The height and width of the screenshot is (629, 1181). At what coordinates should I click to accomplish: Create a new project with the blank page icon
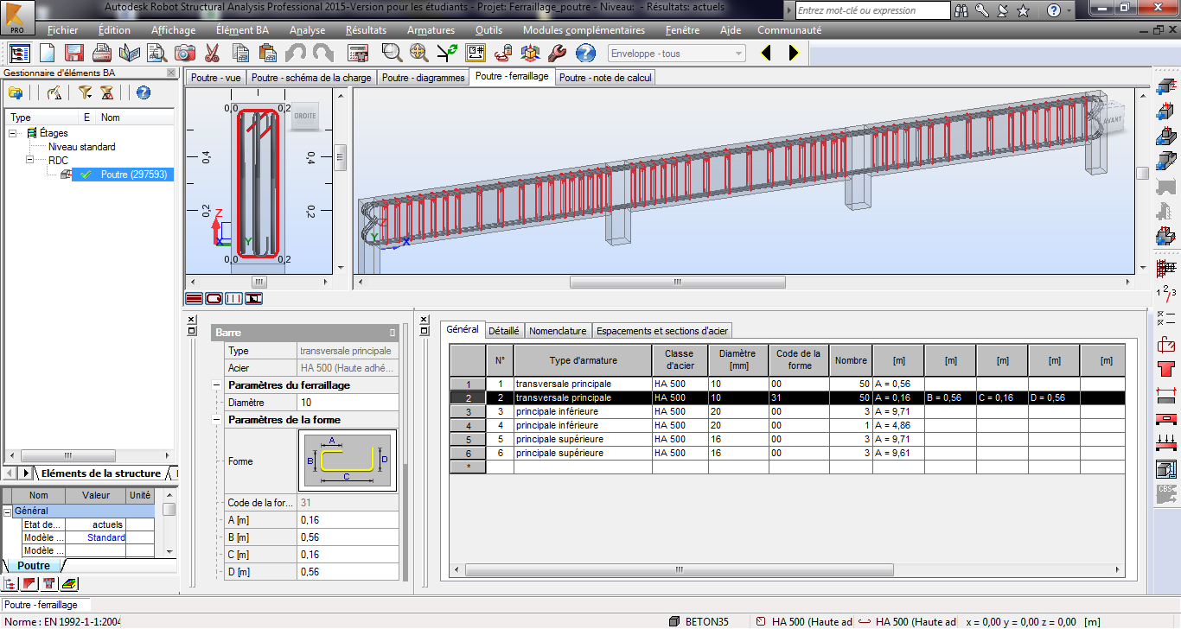coord(47,53)
